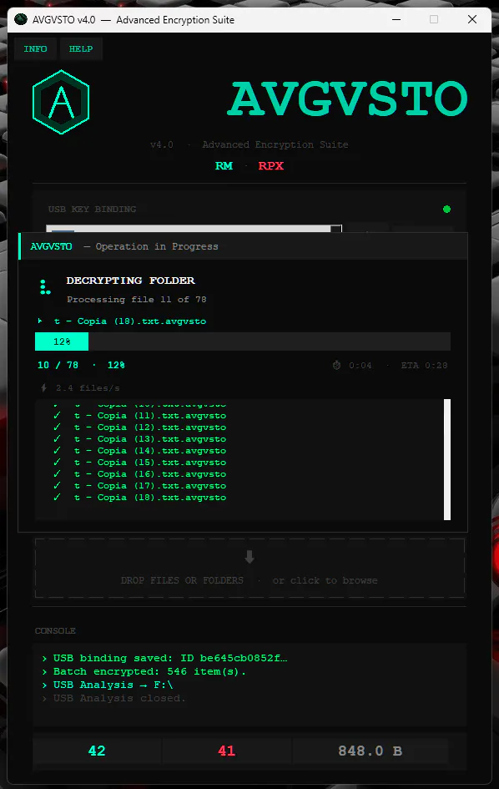Image resolution: width=499 pixels, height=789 pixels.
Task: Click console line 'USB Analysis → F:\'
Action: coord(113,685)
